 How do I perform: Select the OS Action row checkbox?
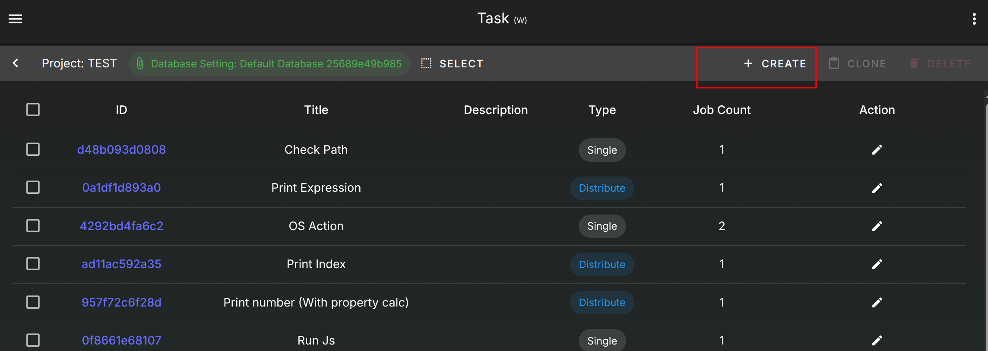click(33, 226)
